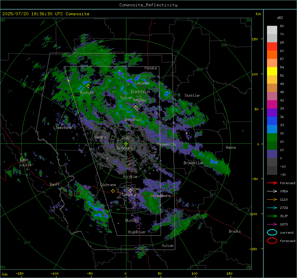Click the yellow diamond marker above Calgary
Image resolution: width=297 pixels, height=278 pixels.
(130, 190)
